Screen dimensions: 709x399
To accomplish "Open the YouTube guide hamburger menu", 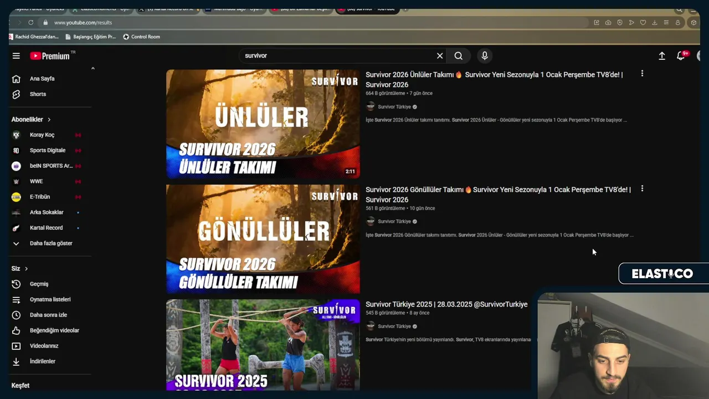I will [x=16, y=56].
